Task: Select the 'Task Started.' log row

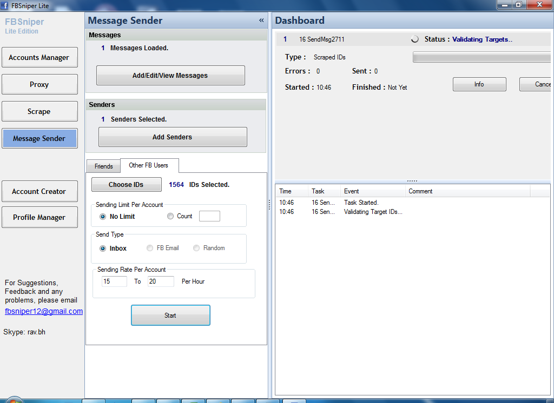Action: (x=413, y=203)
